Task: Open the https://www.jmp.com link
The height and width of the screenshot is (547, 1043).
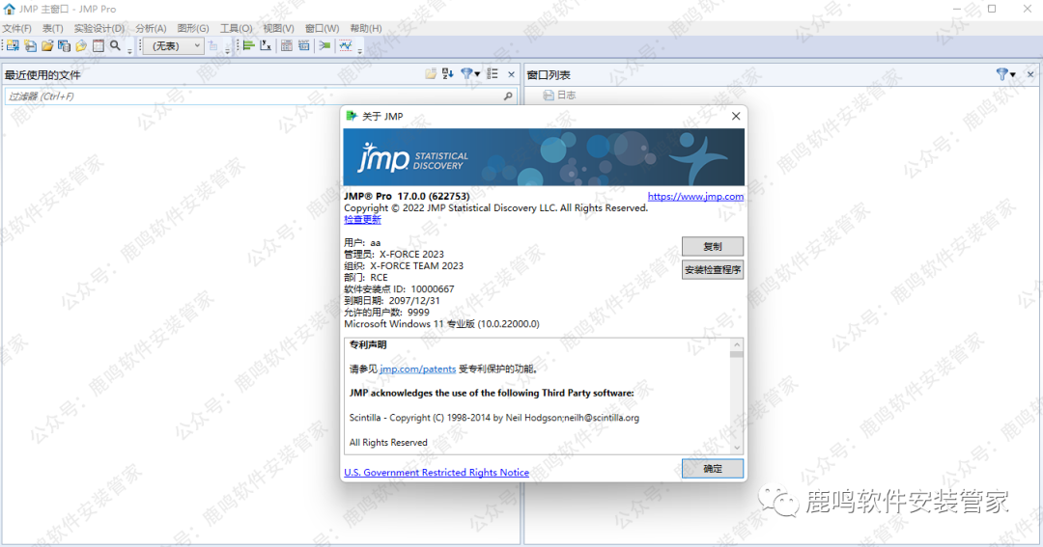Action: click(695, 197)
